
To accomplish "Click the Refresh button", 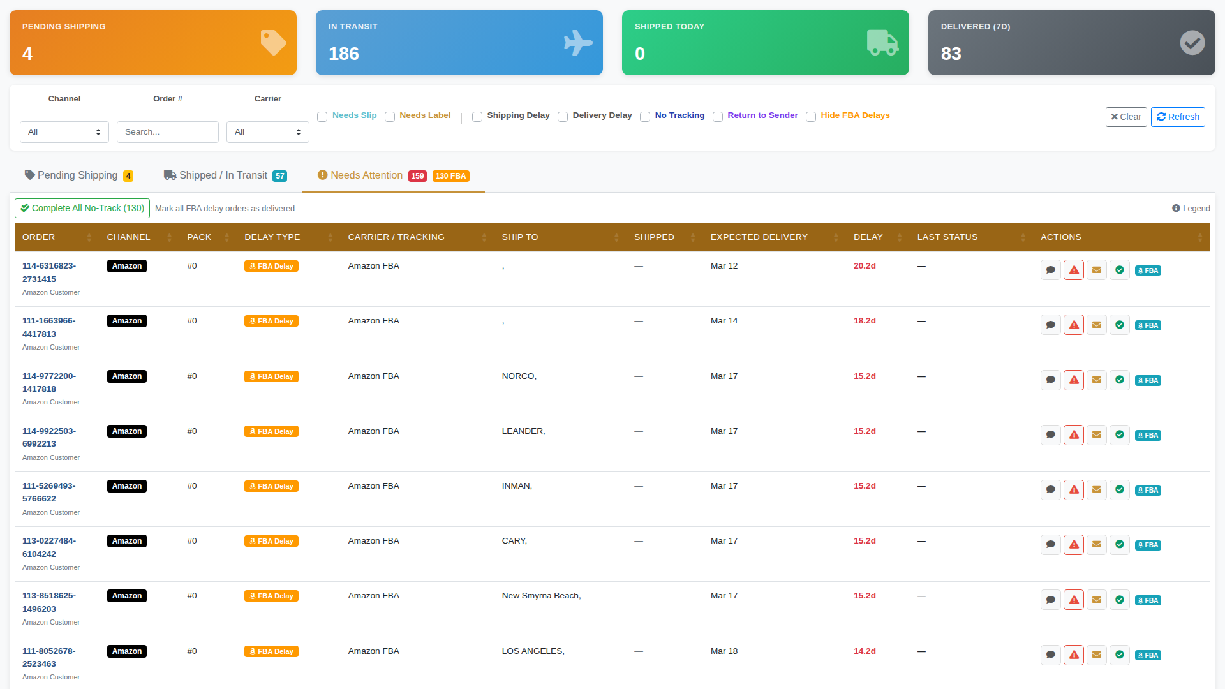I will point(1178,117).
